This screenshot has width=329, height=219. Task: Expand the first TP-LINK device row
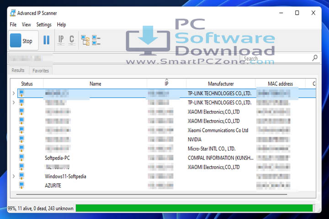(14, 93)
